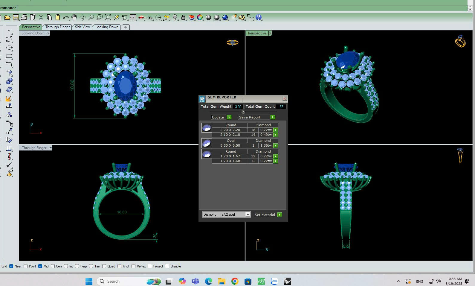Open the four-viewport layout icon
The width and height of the screenshot is (475, 286).
(133, 18)
